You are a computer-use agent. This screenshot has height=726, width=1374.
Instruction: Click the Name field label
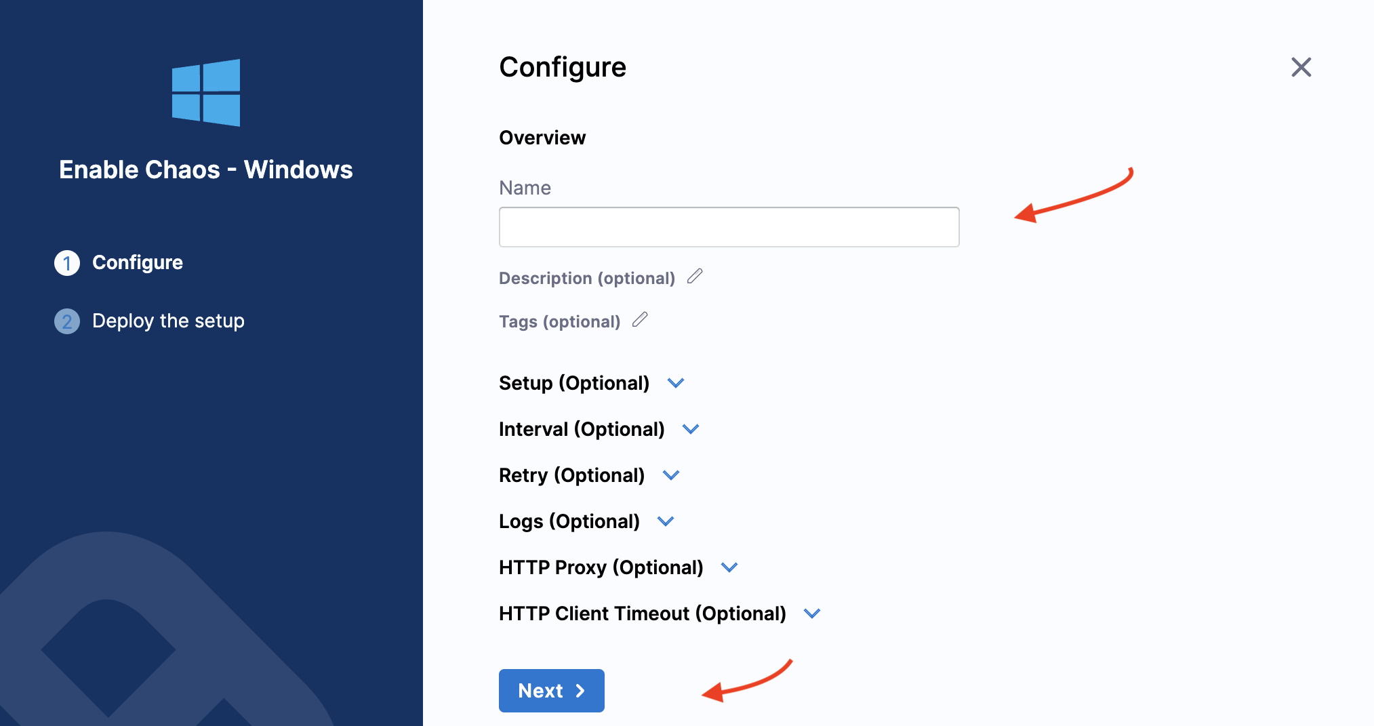pyautogui.click(x=525, y=188)
